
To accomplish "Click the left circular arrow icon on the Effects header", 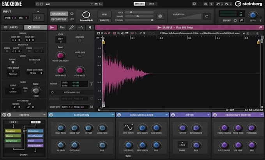I will click(x=4, y=115).
